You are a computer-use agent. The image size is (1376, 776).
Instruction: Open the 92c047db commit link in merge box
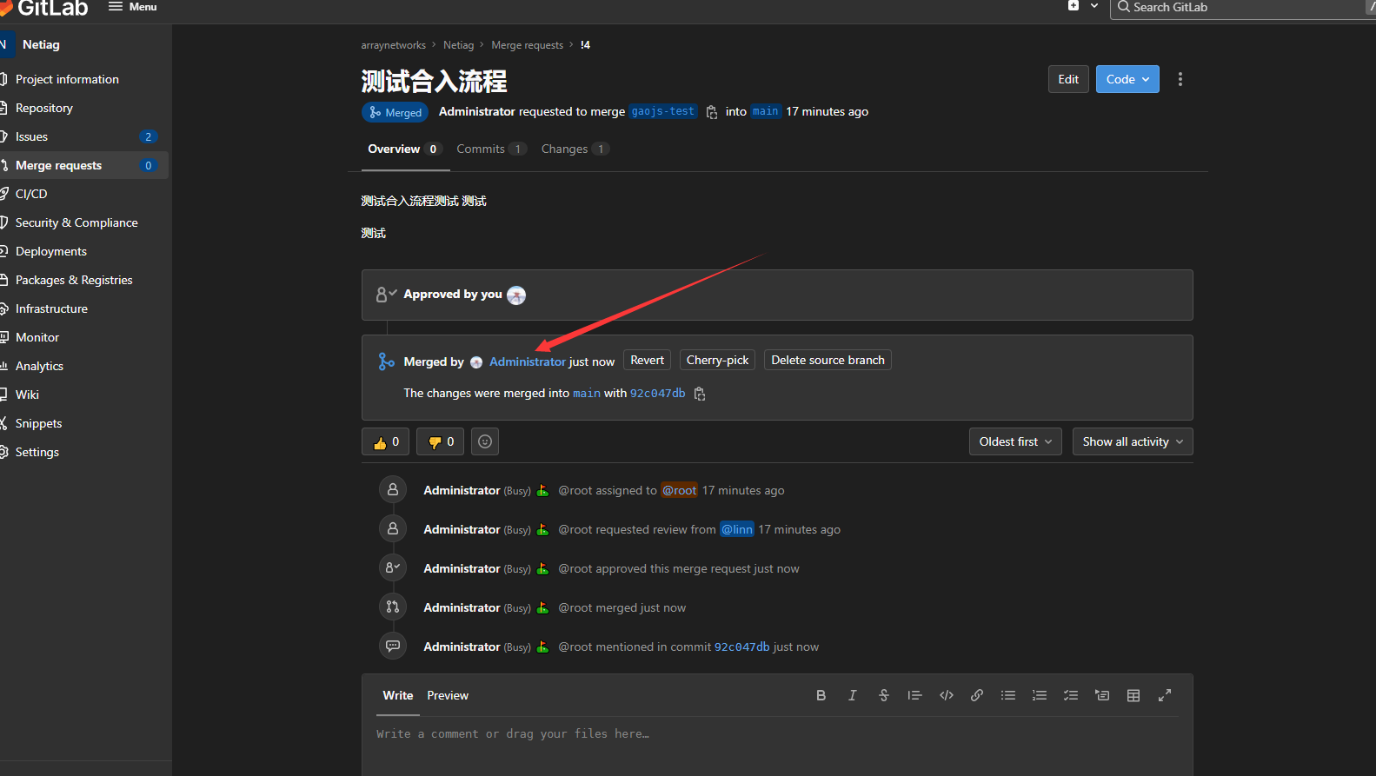click(657, 394)
